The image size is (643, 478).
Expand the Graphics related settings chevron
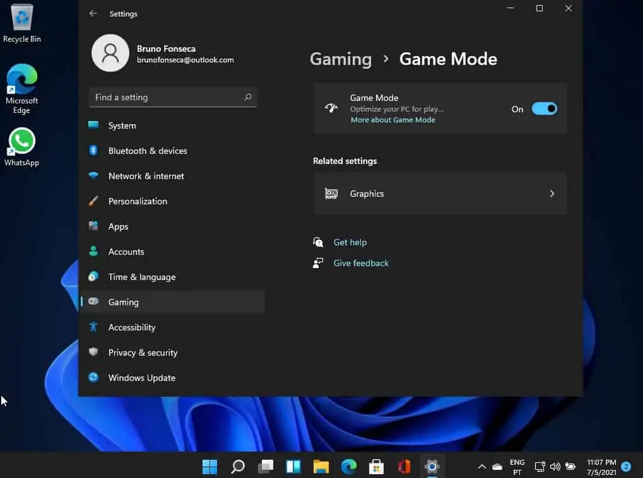coord(552,194)
